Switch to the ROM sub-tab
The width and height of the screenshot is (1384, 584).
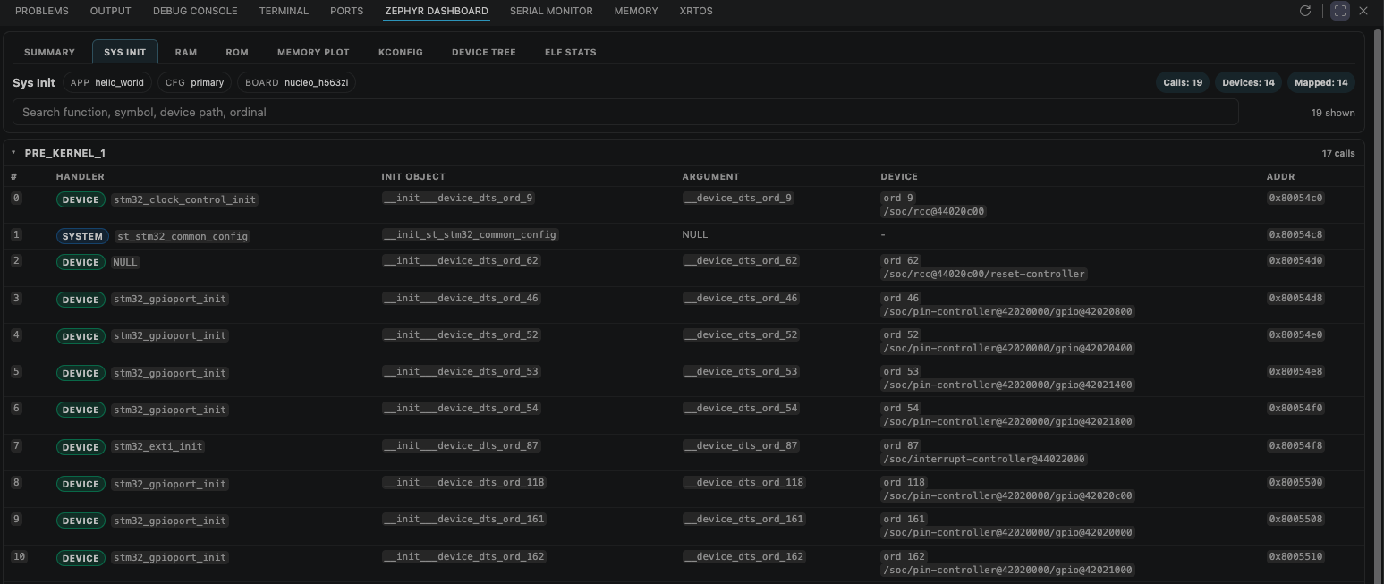[x=237, y=52]
